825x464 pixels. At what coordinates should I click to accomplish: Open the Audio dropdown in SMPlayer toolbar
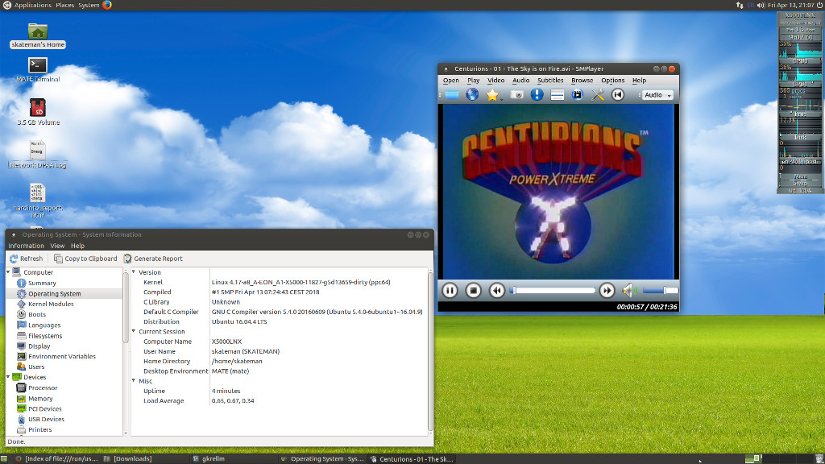pos(658,95)
